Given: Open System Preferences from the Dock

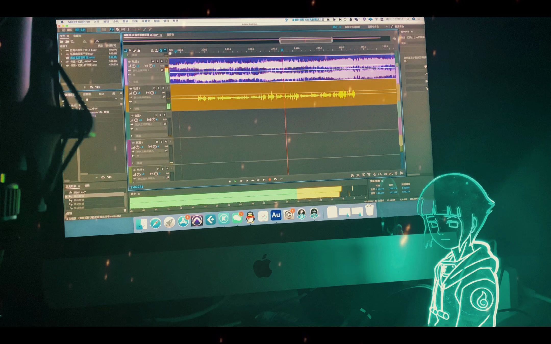Looking at the screenshot, I should pos(289,215).
